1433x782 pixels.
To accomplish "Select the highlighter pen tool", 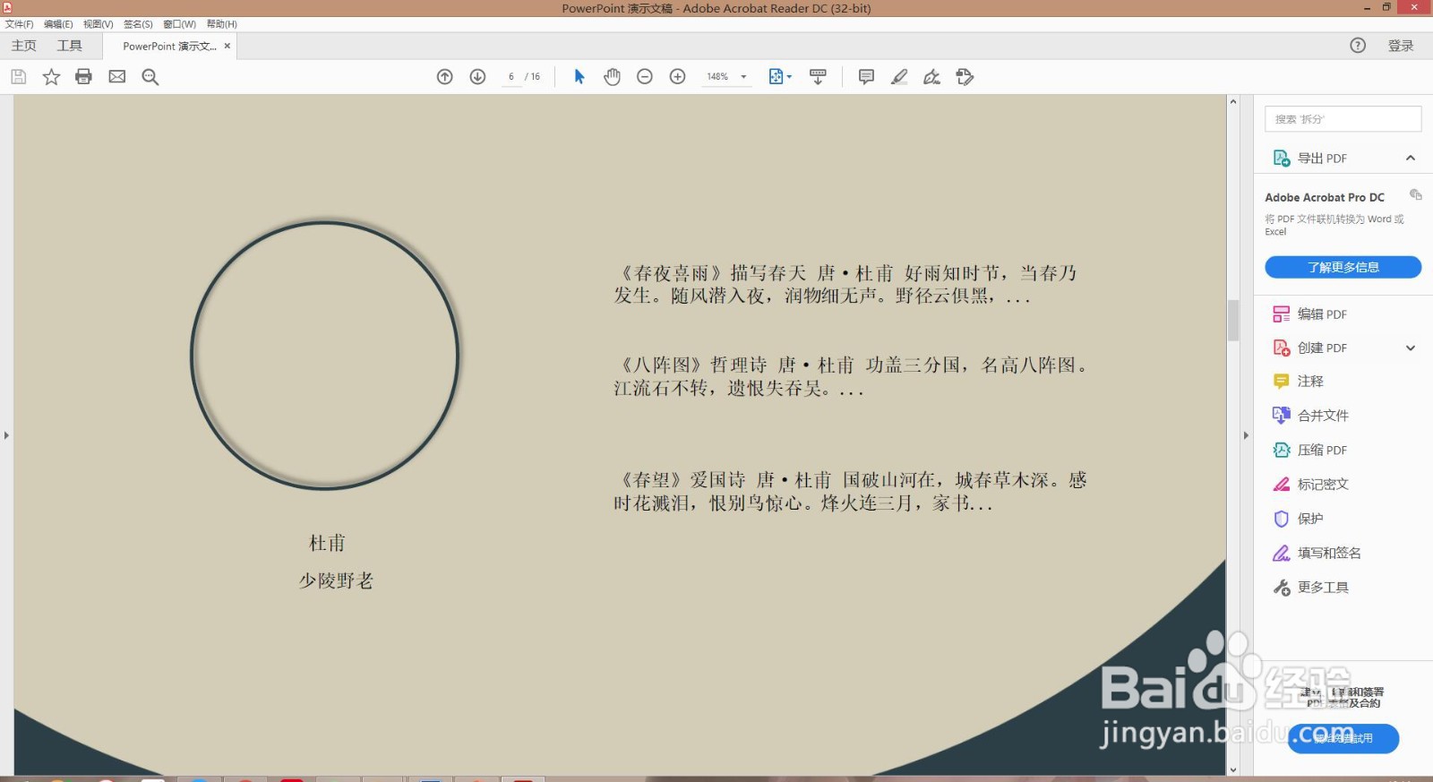I will click(899, 77).
